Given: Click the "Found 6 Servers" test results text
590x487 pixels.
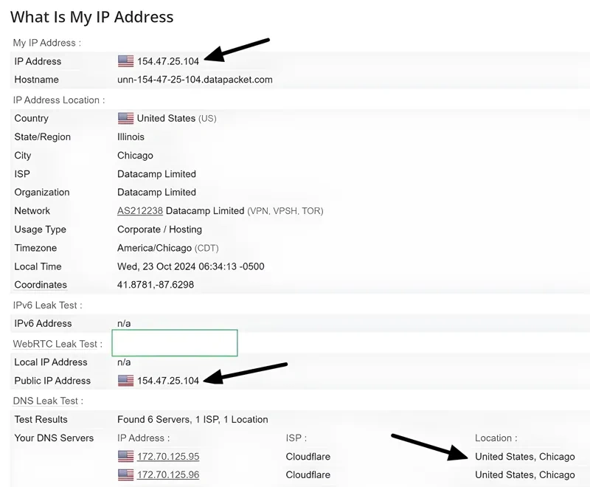Looking at the screenshot, I should pos(192,419).
